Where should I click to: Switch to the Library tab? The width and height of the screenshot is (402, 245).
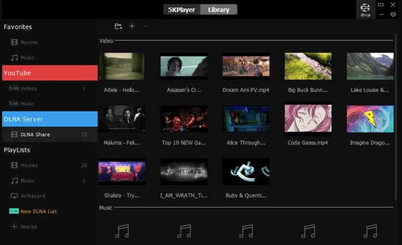click(x=219, y=10)
